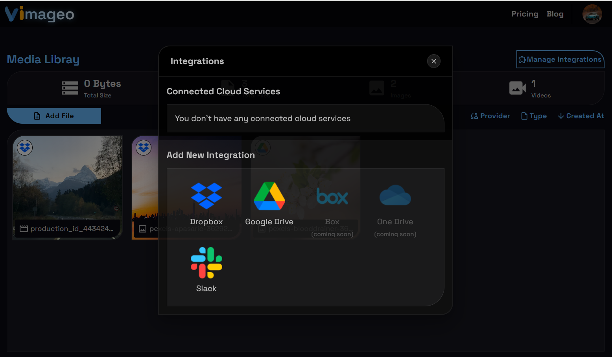Click the Add File button

coord(54,116)
